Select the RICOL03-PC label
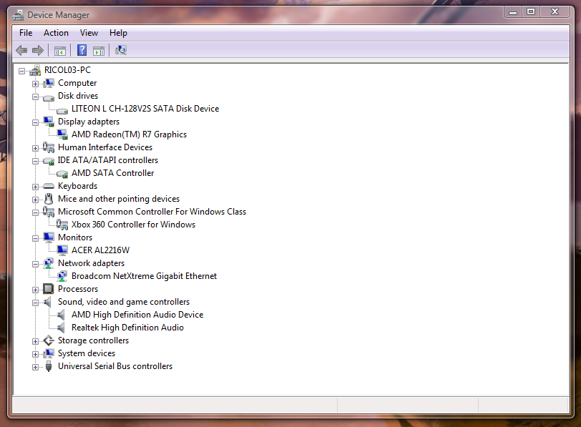The width and height of the screenshot is (581, 427). tap(67, 70)
